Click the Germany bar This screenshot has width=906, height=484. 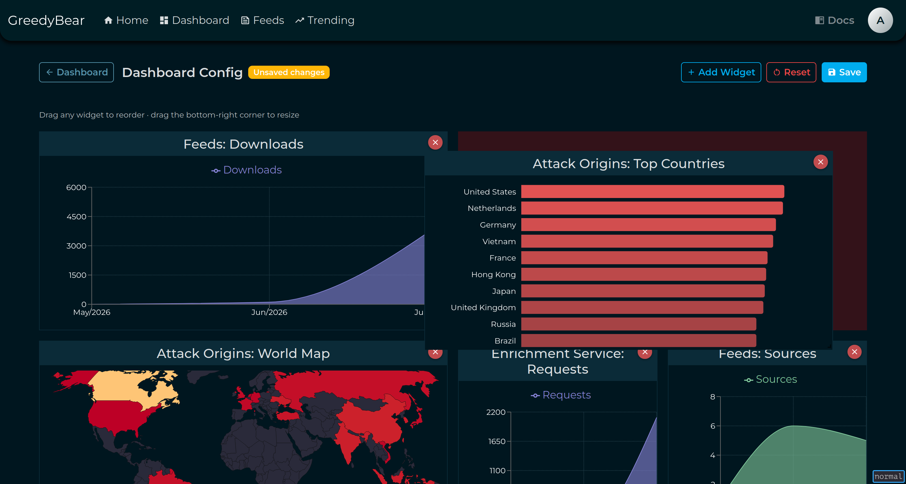[x=648, y=225]
